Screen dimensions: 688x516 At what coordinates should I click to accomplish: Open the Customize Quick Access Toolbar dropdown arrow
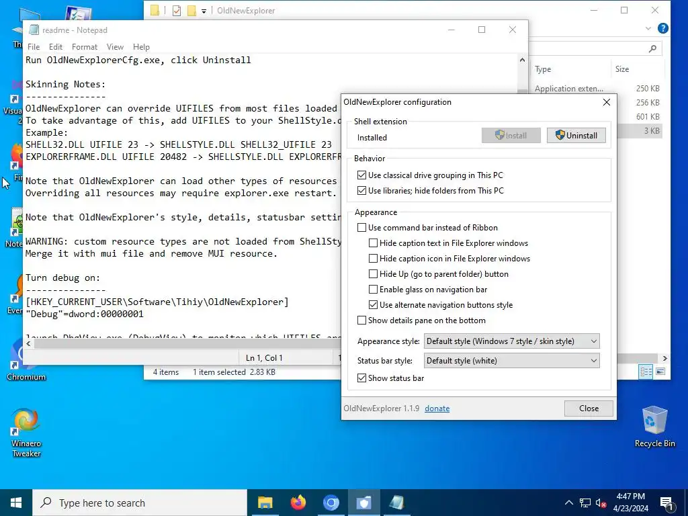[x=204, y=11]
